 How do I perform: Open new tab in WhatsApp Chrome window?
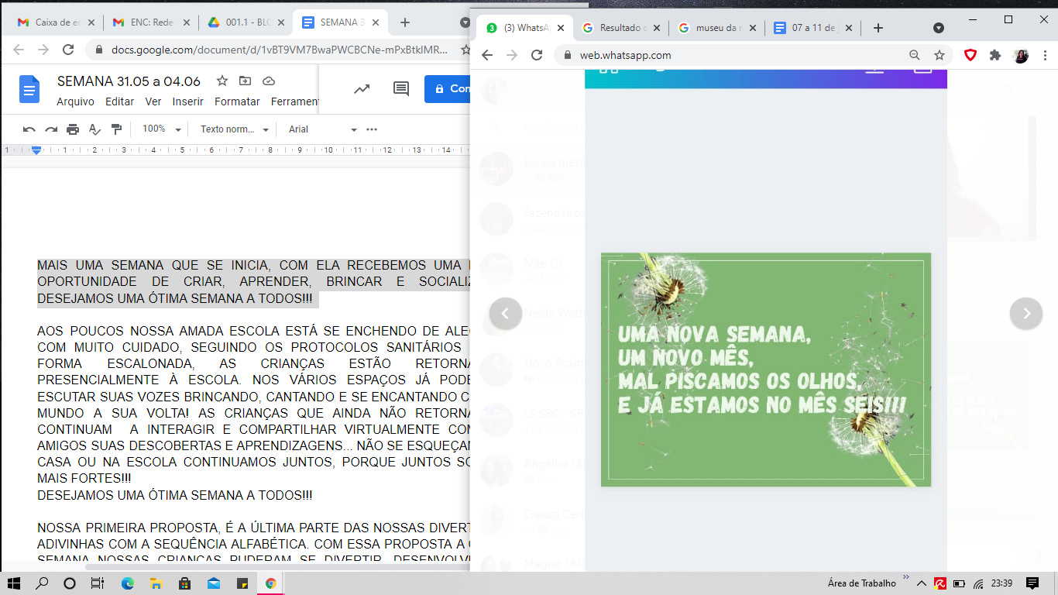click(x=878, y=28)
